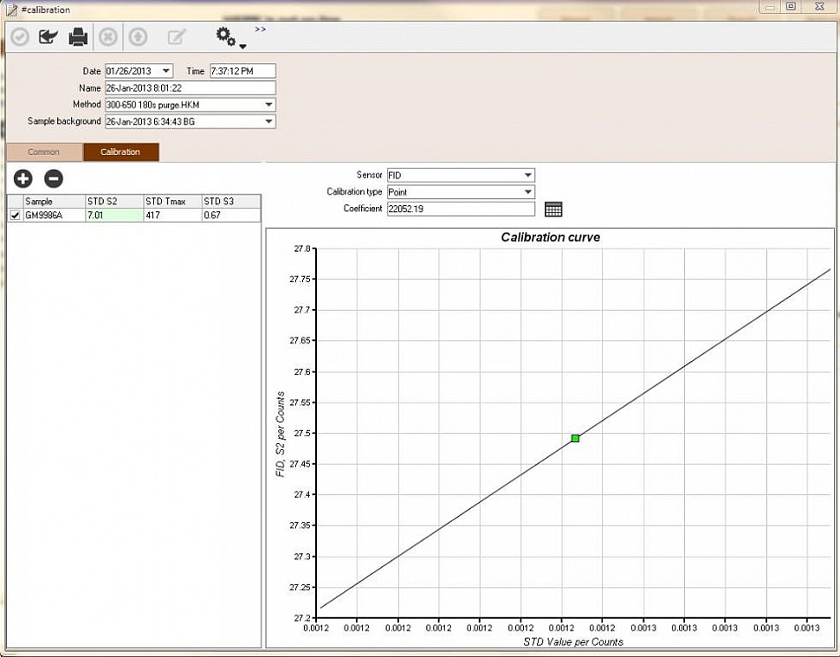Click the greyed-out cancel X icon

pyautogui.click(x=108, y=37)
